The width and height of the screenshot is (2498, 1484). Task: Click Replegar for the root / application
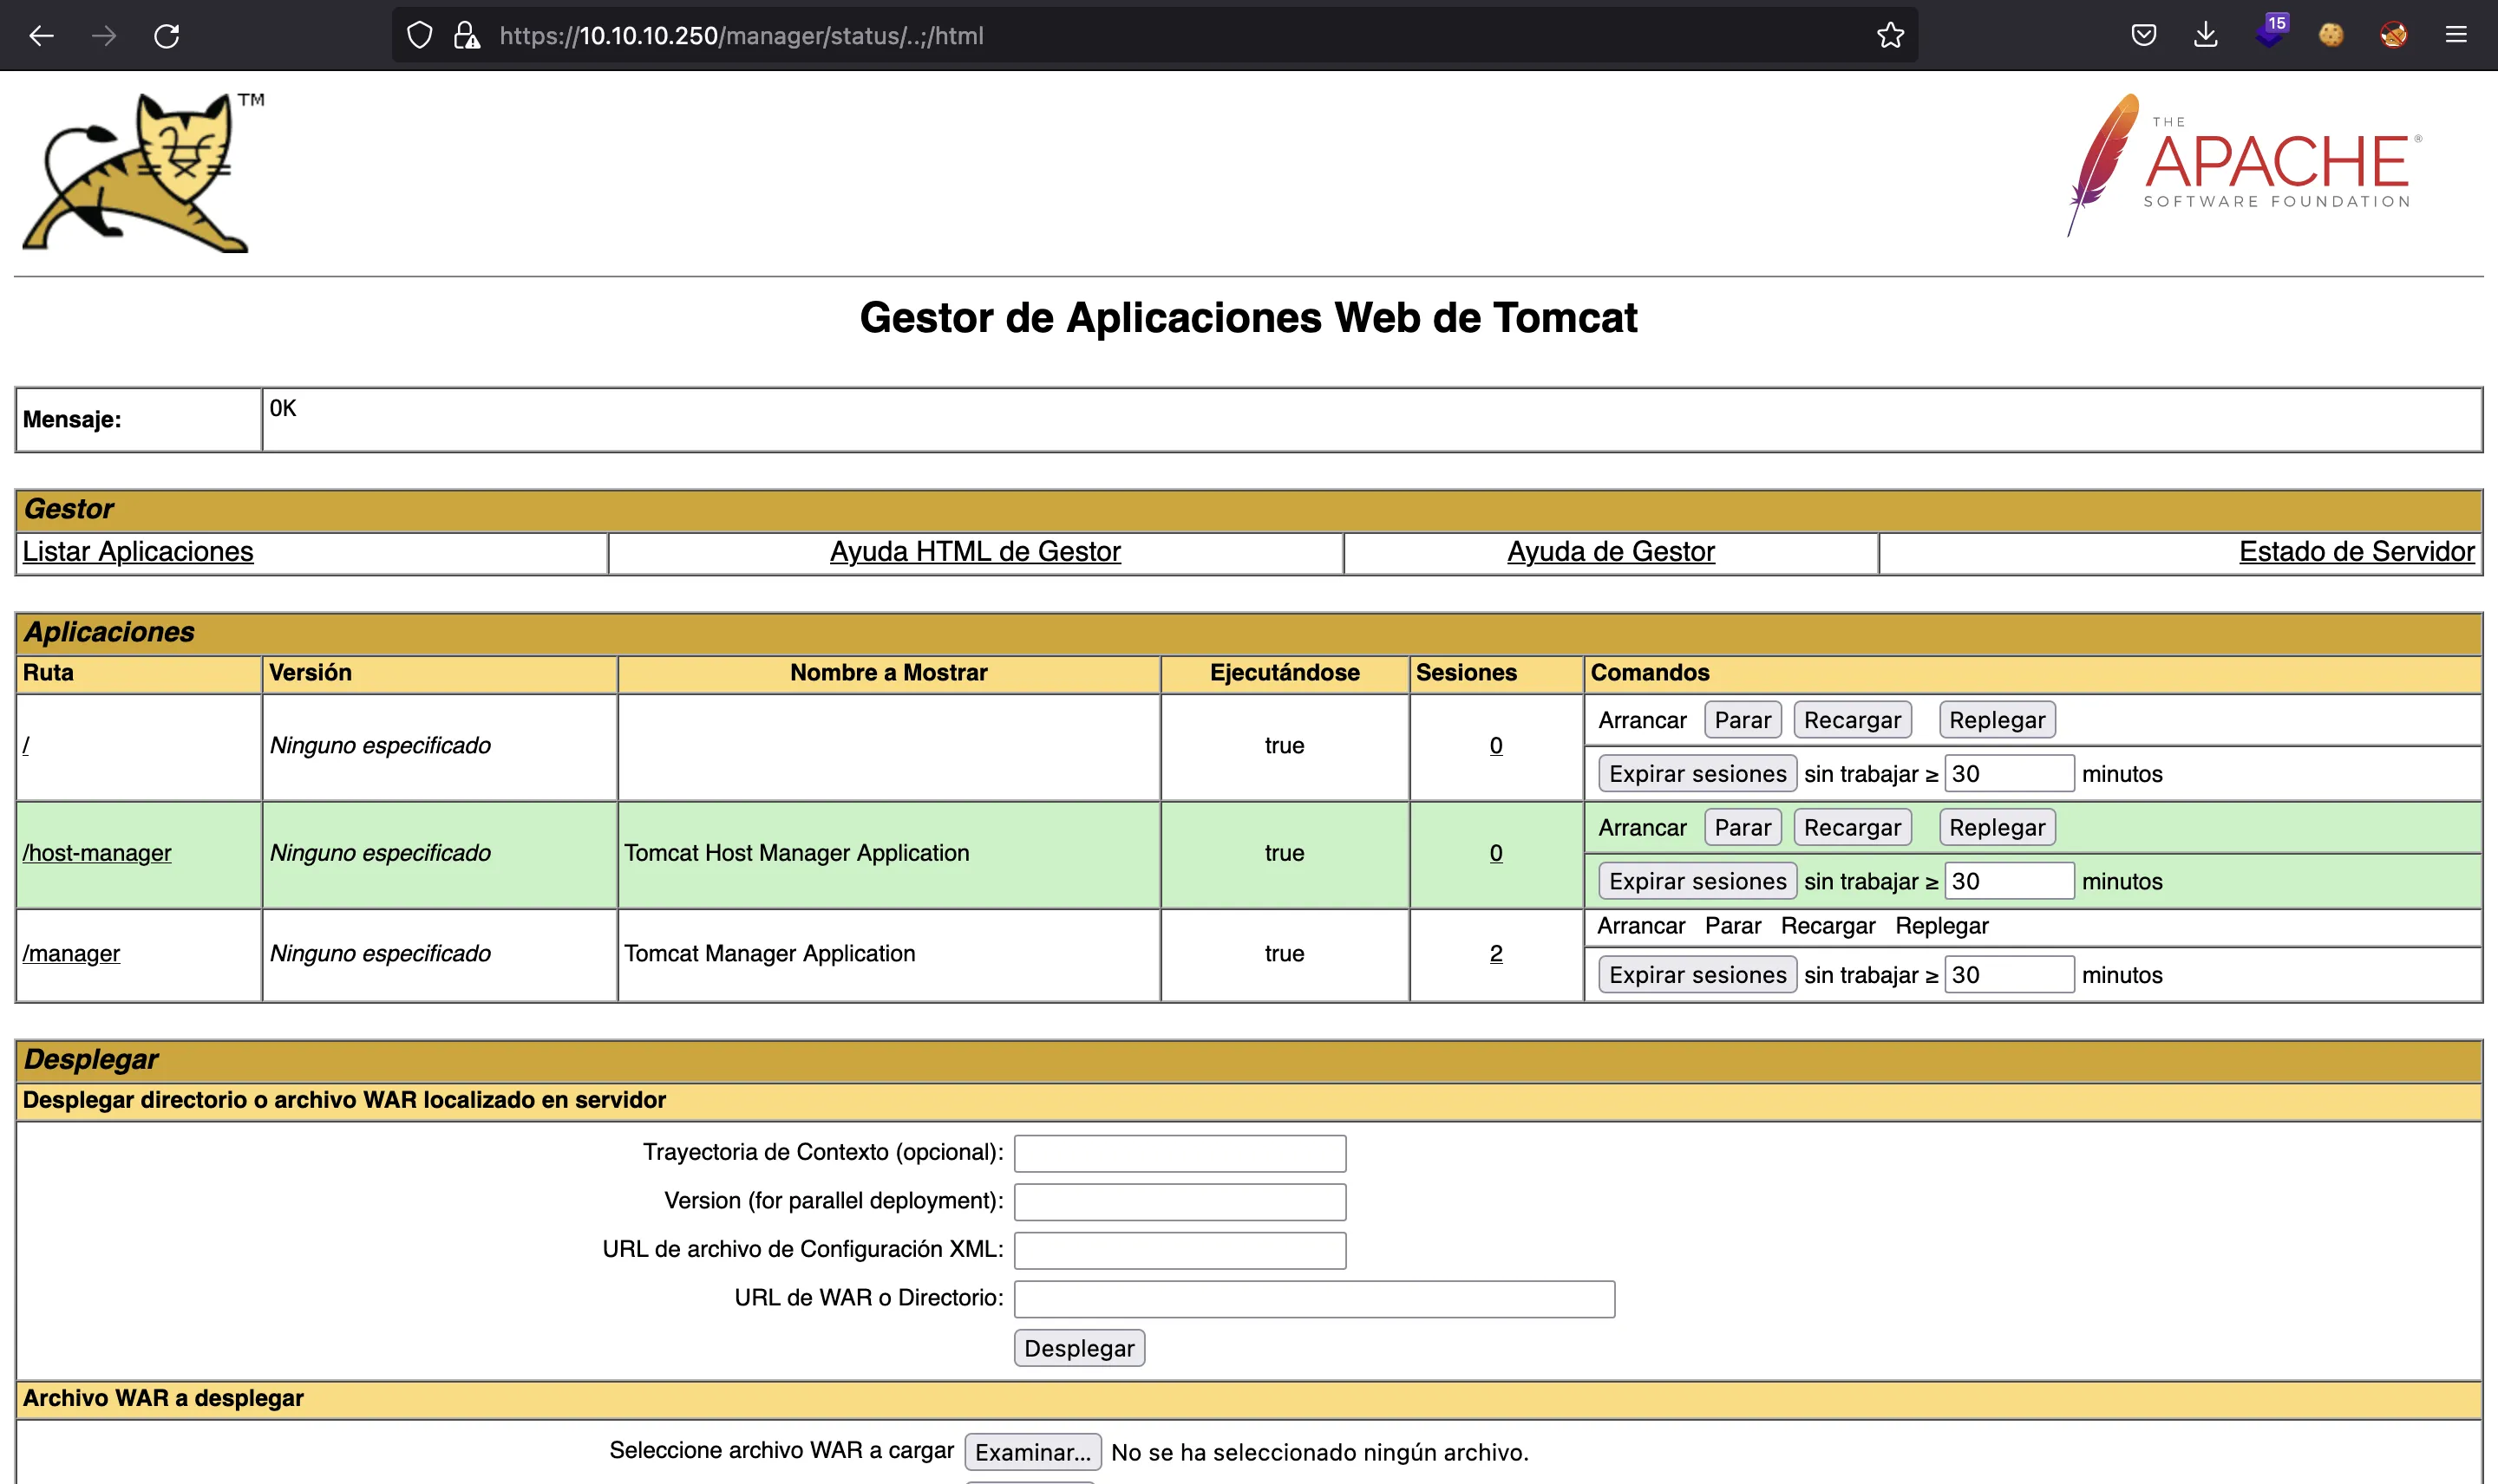(x=1997, y=720)
